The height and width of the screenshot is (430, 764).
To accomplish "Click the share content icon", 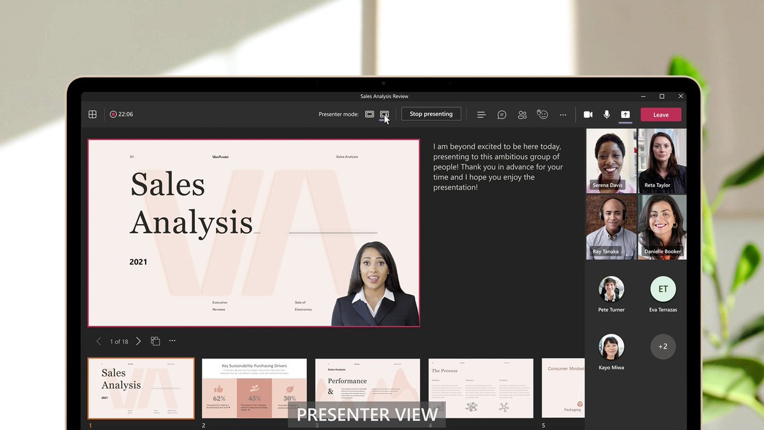I will (x=625, y=114).
